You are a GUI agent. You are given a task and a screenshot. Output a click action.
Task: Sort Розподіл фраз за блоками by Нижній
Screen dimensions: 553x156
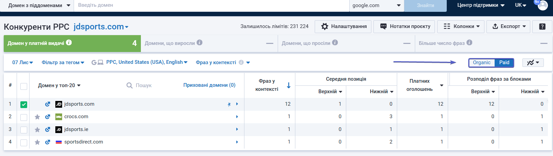(x=533, y=92)
